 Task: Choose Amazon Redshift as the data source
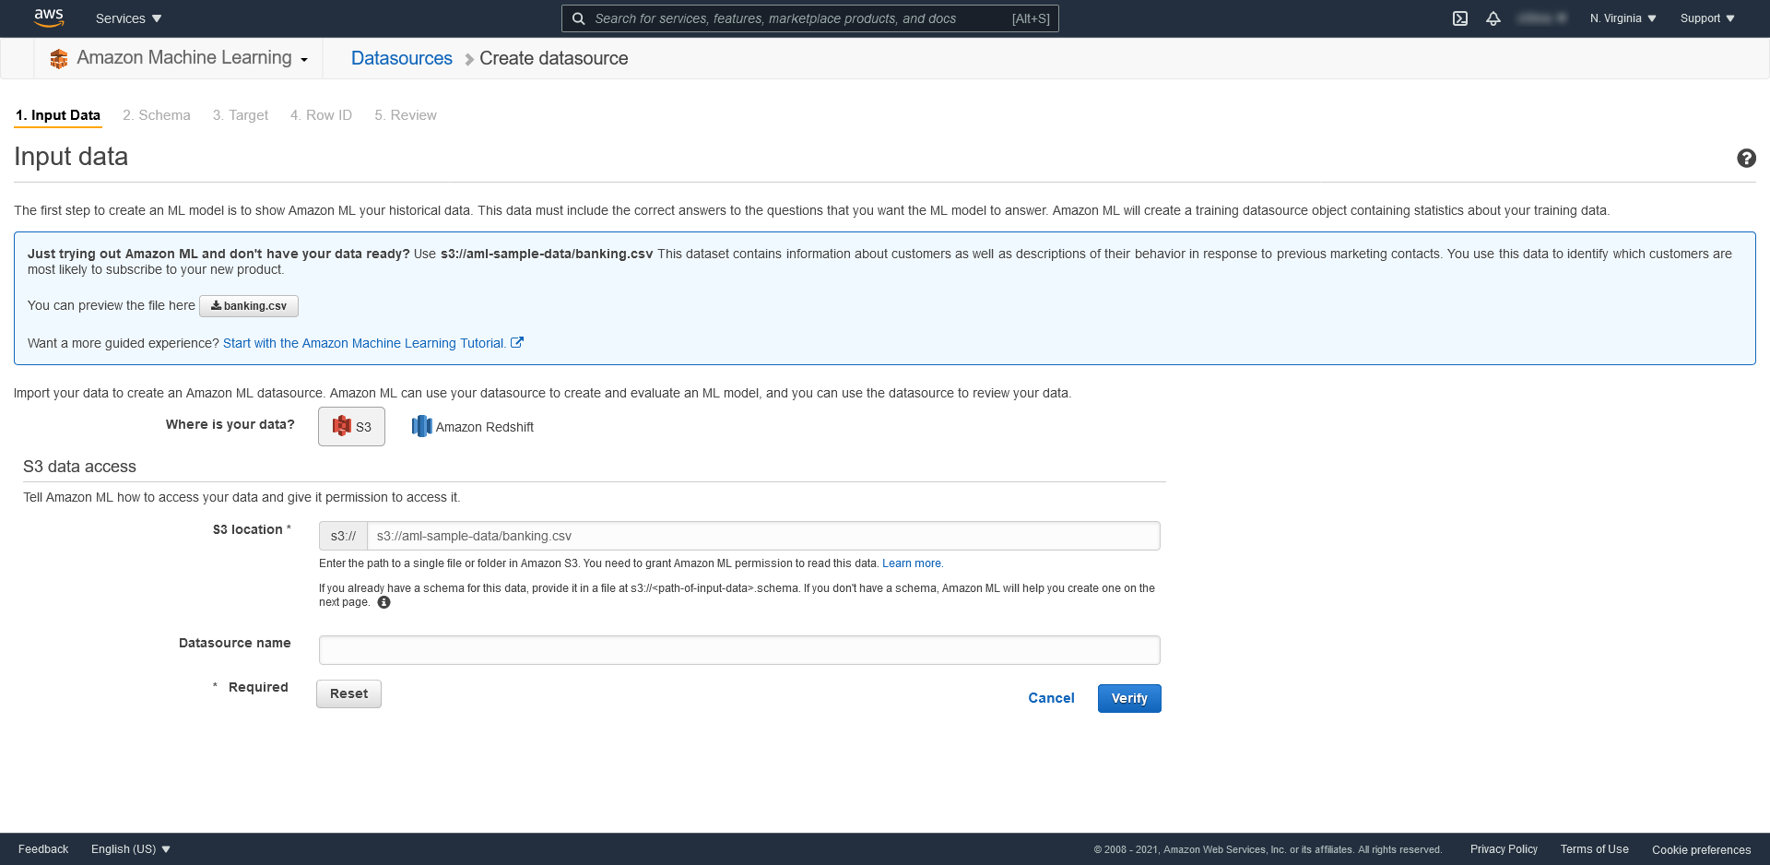[473, 426]
